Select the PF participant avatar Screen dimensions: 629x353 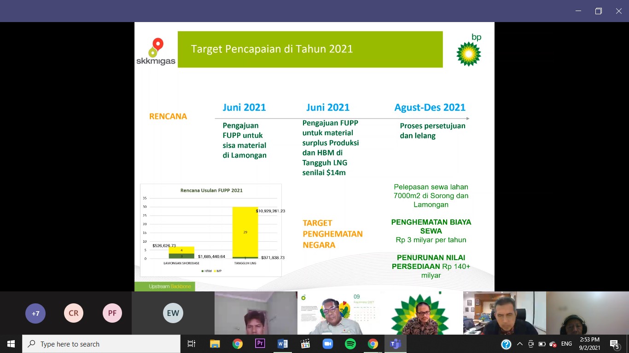coord(112,313)
